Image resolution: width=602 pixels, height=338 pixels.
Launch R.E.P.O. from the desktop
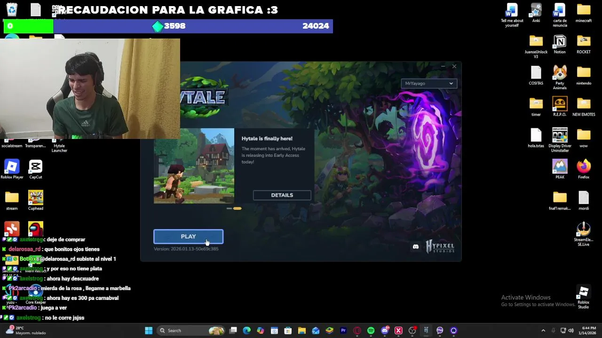click(560, 107)
